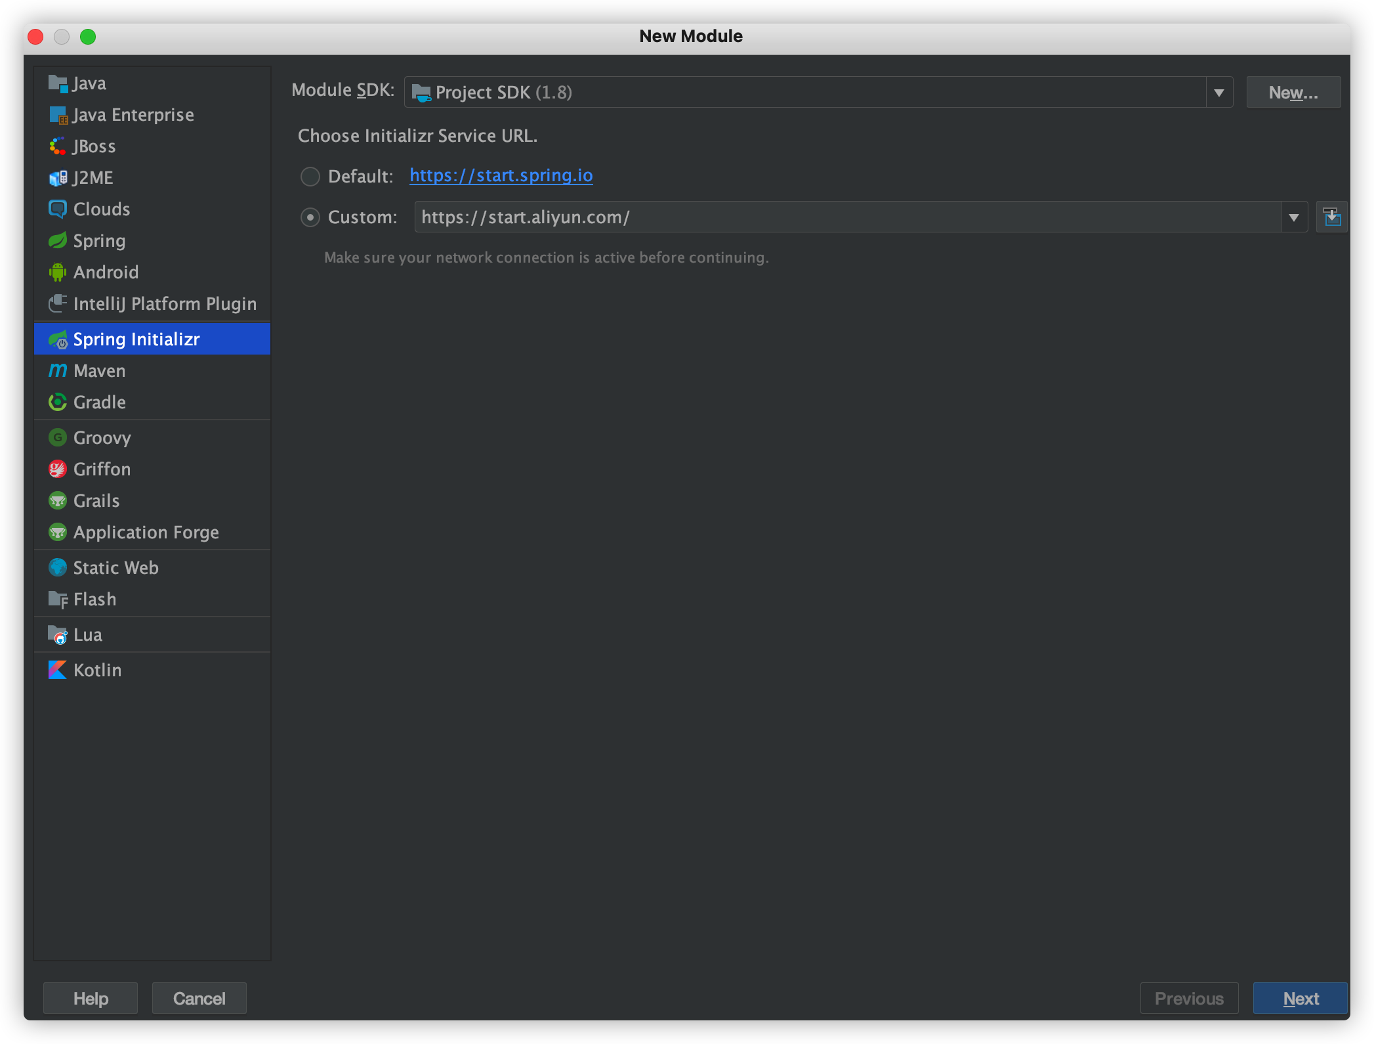
Task: Open the Project SDK (1.8) combo box
Action: (x=818, y=93)
